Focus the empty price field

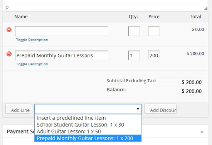pyautogui.click(x=154, y=31)
